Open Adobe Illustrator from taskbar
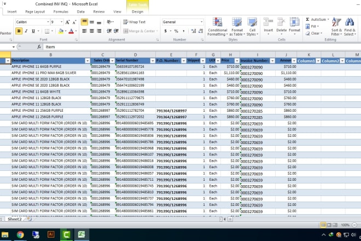361x241 pixels. tap(51, 235)
